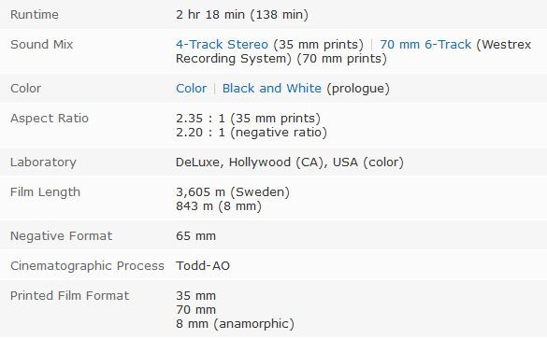The image size is (547, 339).
Task: Select the Westrex Recording System text
Action: pyautogui.click(x=353, y=51)
